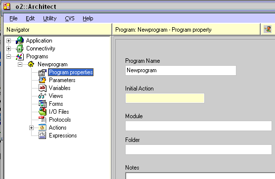The height and width of the screenshot is (179, 275).
Task: Expand the Application tree node
Action: [8, 41]
